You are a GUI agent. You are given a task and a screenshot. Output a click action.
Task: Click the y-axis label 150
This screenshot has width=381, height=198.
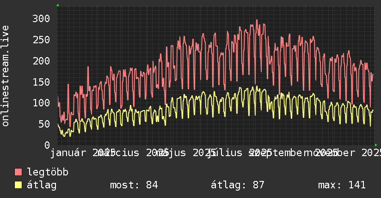(x=41, y=82)
